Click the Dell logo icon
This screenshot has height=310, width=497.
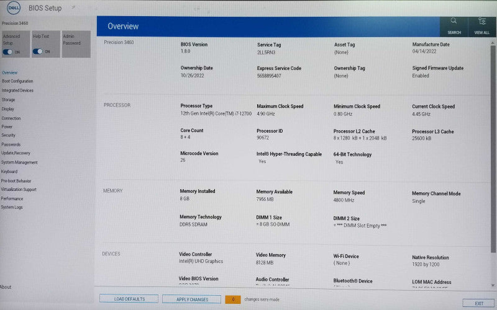13,8
